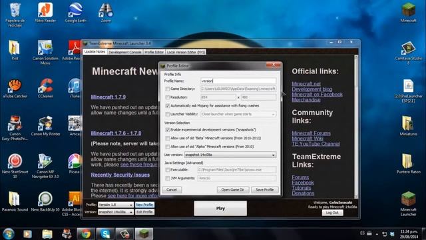Select the Canon Solution Menu icon
Image resolution: width=426 pixels, height=240 pixels.
(x=45, y=52)
